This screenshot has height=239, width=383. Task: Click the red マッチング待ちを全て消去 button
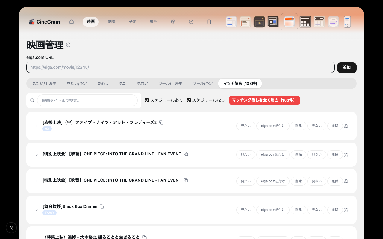[x=264, y=100]
